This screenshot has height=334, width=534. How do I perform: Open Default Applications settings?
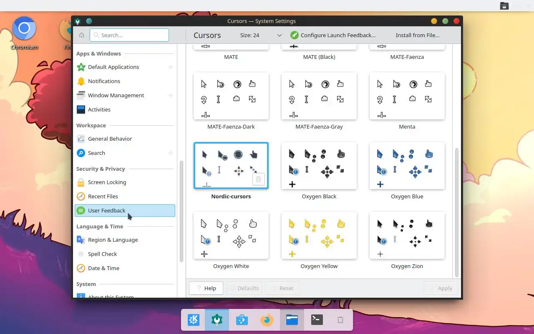pyautogui.click(x=125, y=67)
